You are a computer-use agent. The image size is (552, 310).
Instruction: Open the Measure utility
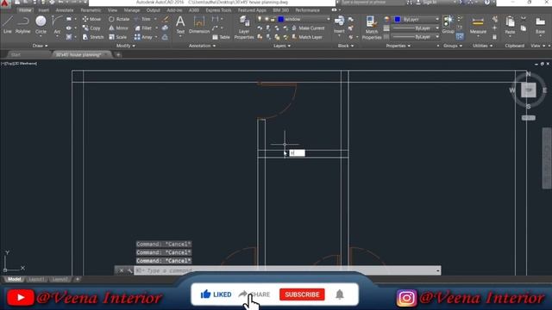click(x=478, y=25)
